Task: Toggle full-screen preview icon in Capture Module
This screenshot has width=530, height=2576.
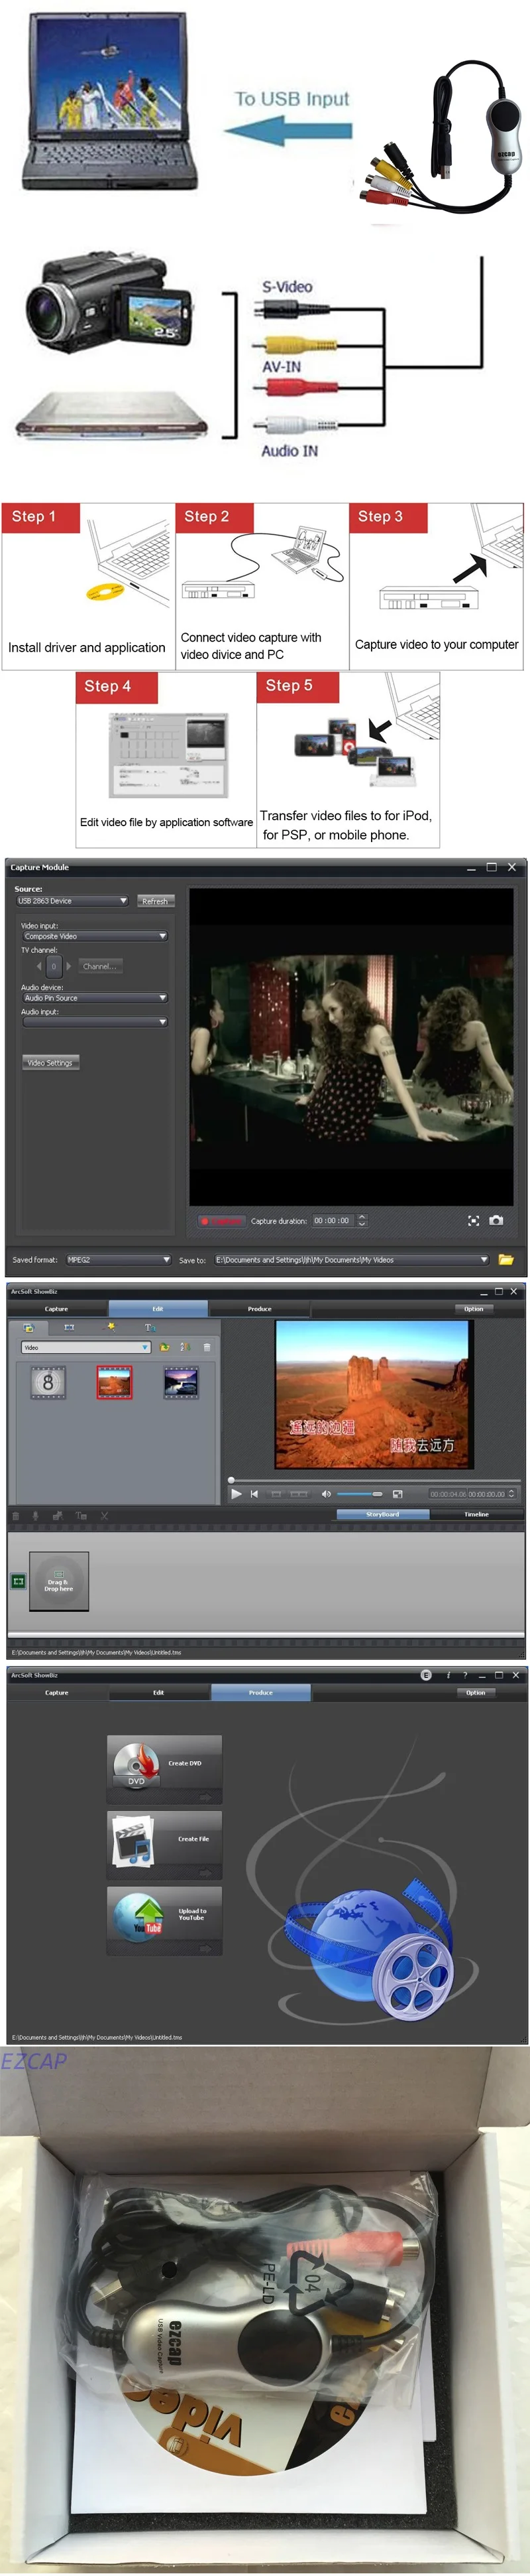Action: tap(473, 1220)
